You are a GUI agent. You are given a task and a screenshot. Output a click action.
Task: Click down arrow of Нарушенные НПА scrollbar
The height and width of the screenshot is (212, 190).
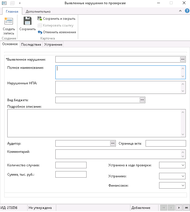tap(183, 91)
